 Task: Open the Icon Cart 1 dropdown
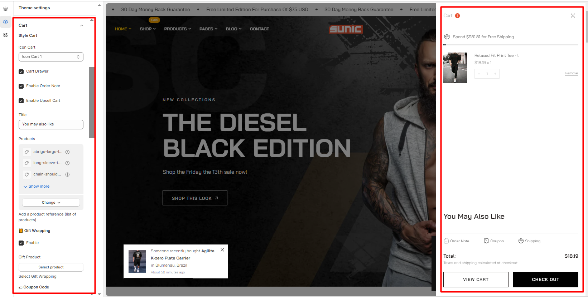point(51,57)
